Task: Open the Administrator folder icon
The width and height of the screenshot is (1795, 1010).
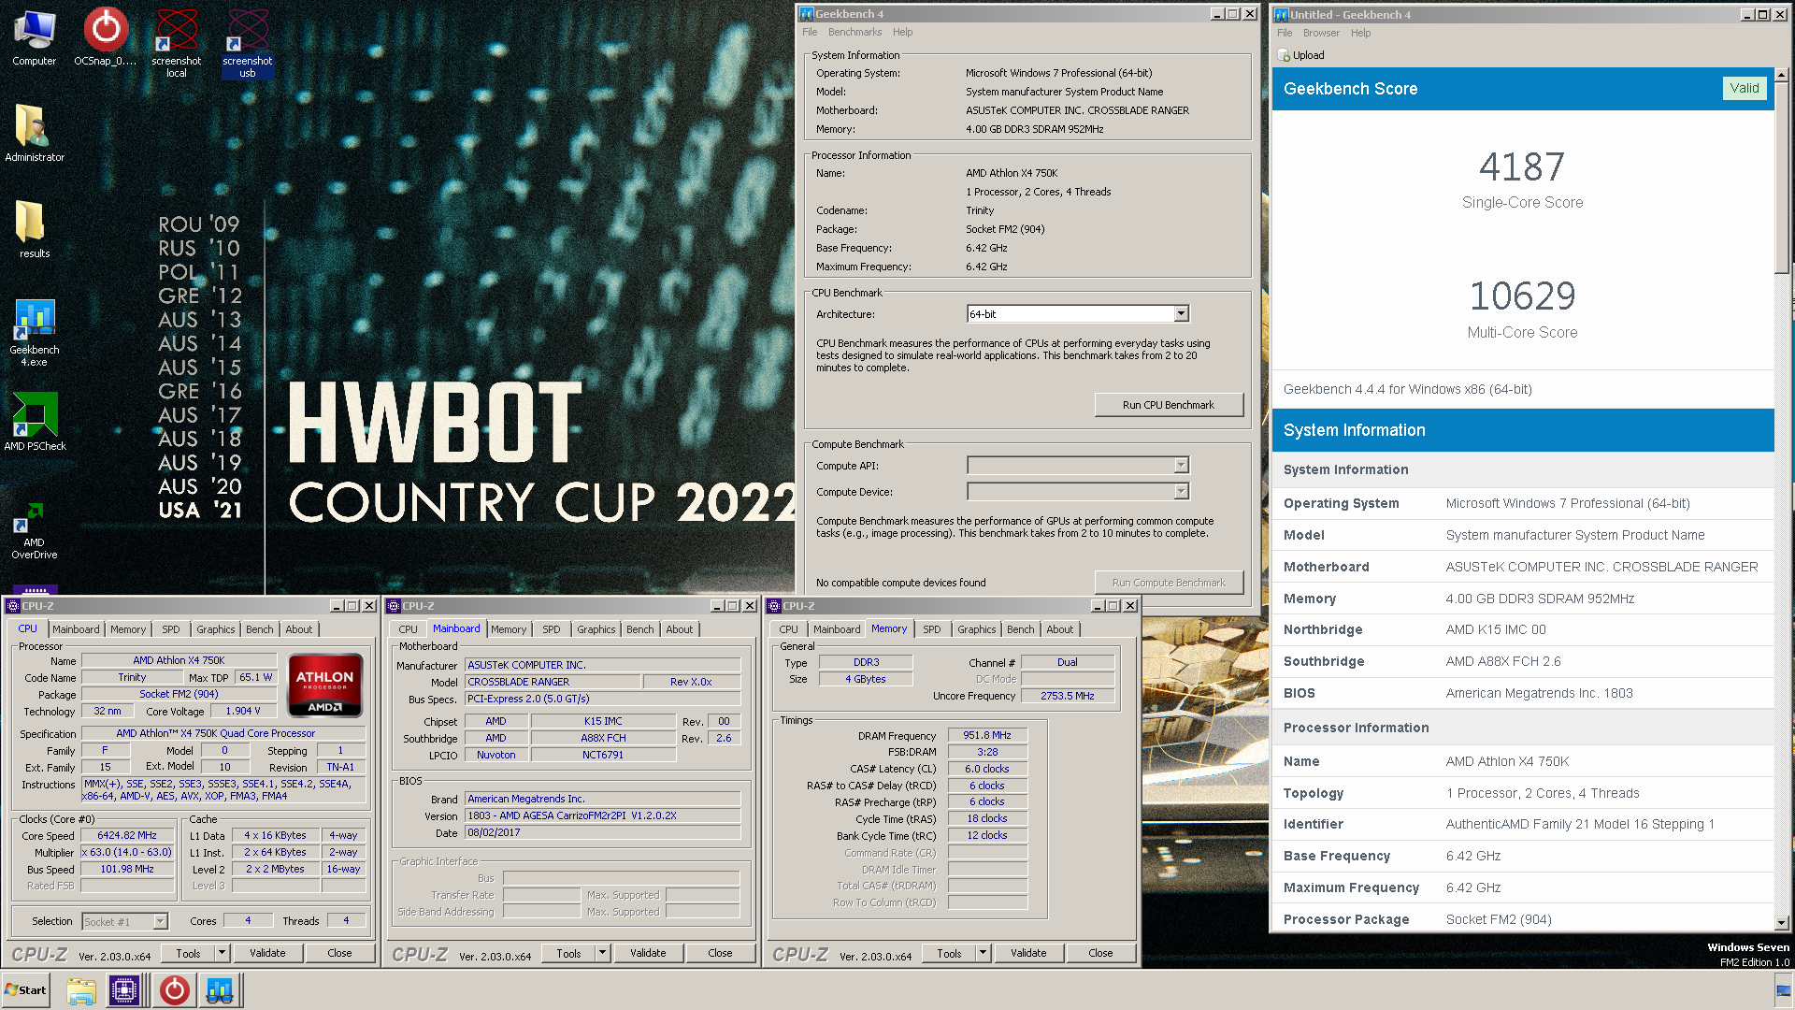Action: 35,133
